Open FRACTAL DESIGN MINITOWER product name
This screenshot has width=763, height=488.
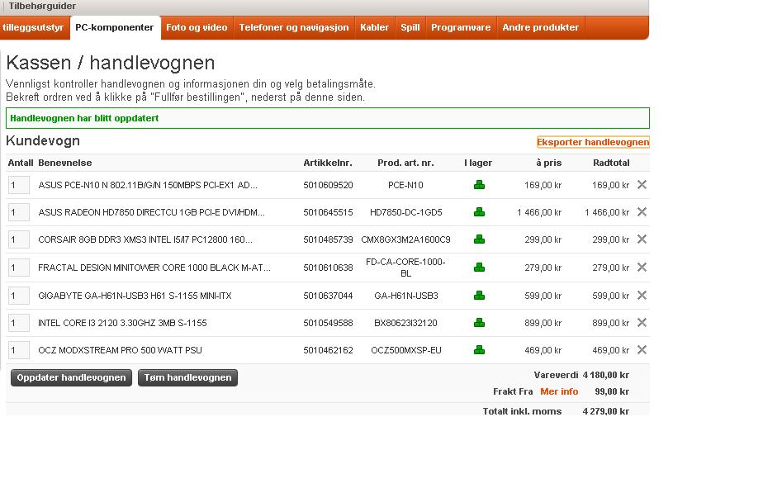point(154,267)
